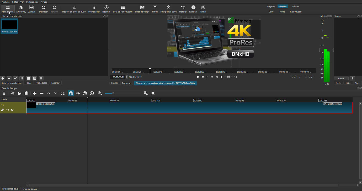This screenshot has width=362, height=191.
Task: Click timeline lift up-arrow icon
Action: coord(49,93)
